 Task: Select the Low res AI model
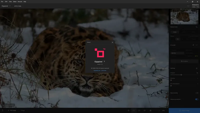click(177, 53)
